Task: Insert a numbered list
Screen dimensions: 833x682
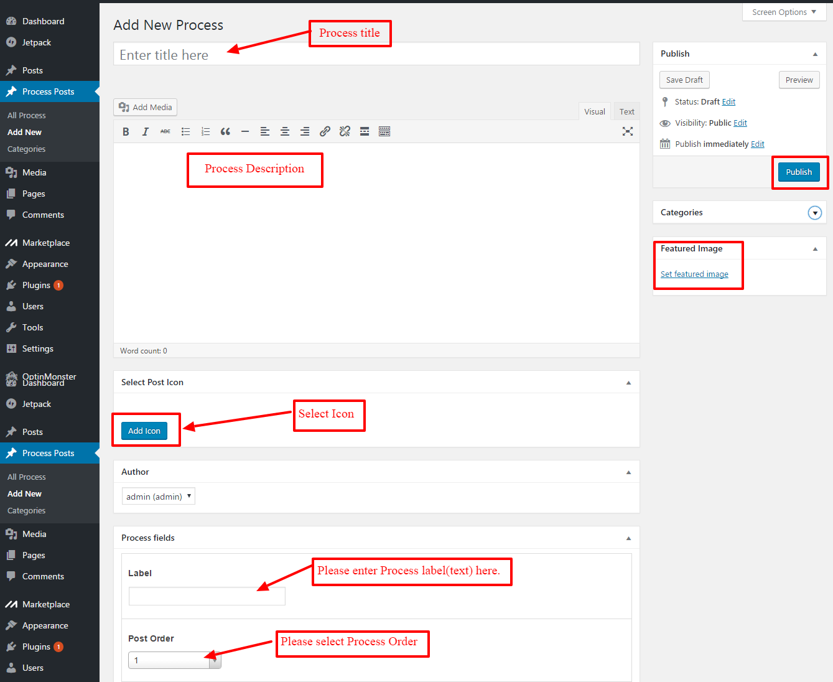Action: [205, 131]
